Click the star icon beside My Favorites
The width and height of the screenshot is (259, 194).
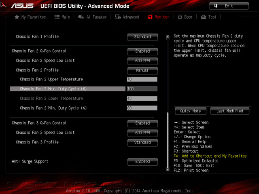tap(17, 17)
